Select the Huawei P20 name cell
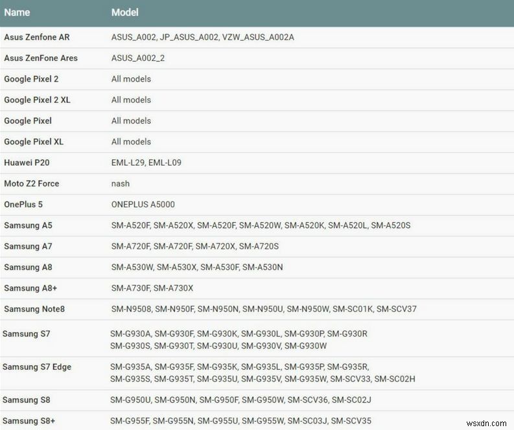 (27, 163)
